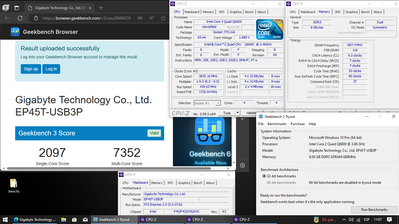The image size is (399, 224).
Task: Click the horizontal scrollbar left arrow
Action: [x=4, y=168]
